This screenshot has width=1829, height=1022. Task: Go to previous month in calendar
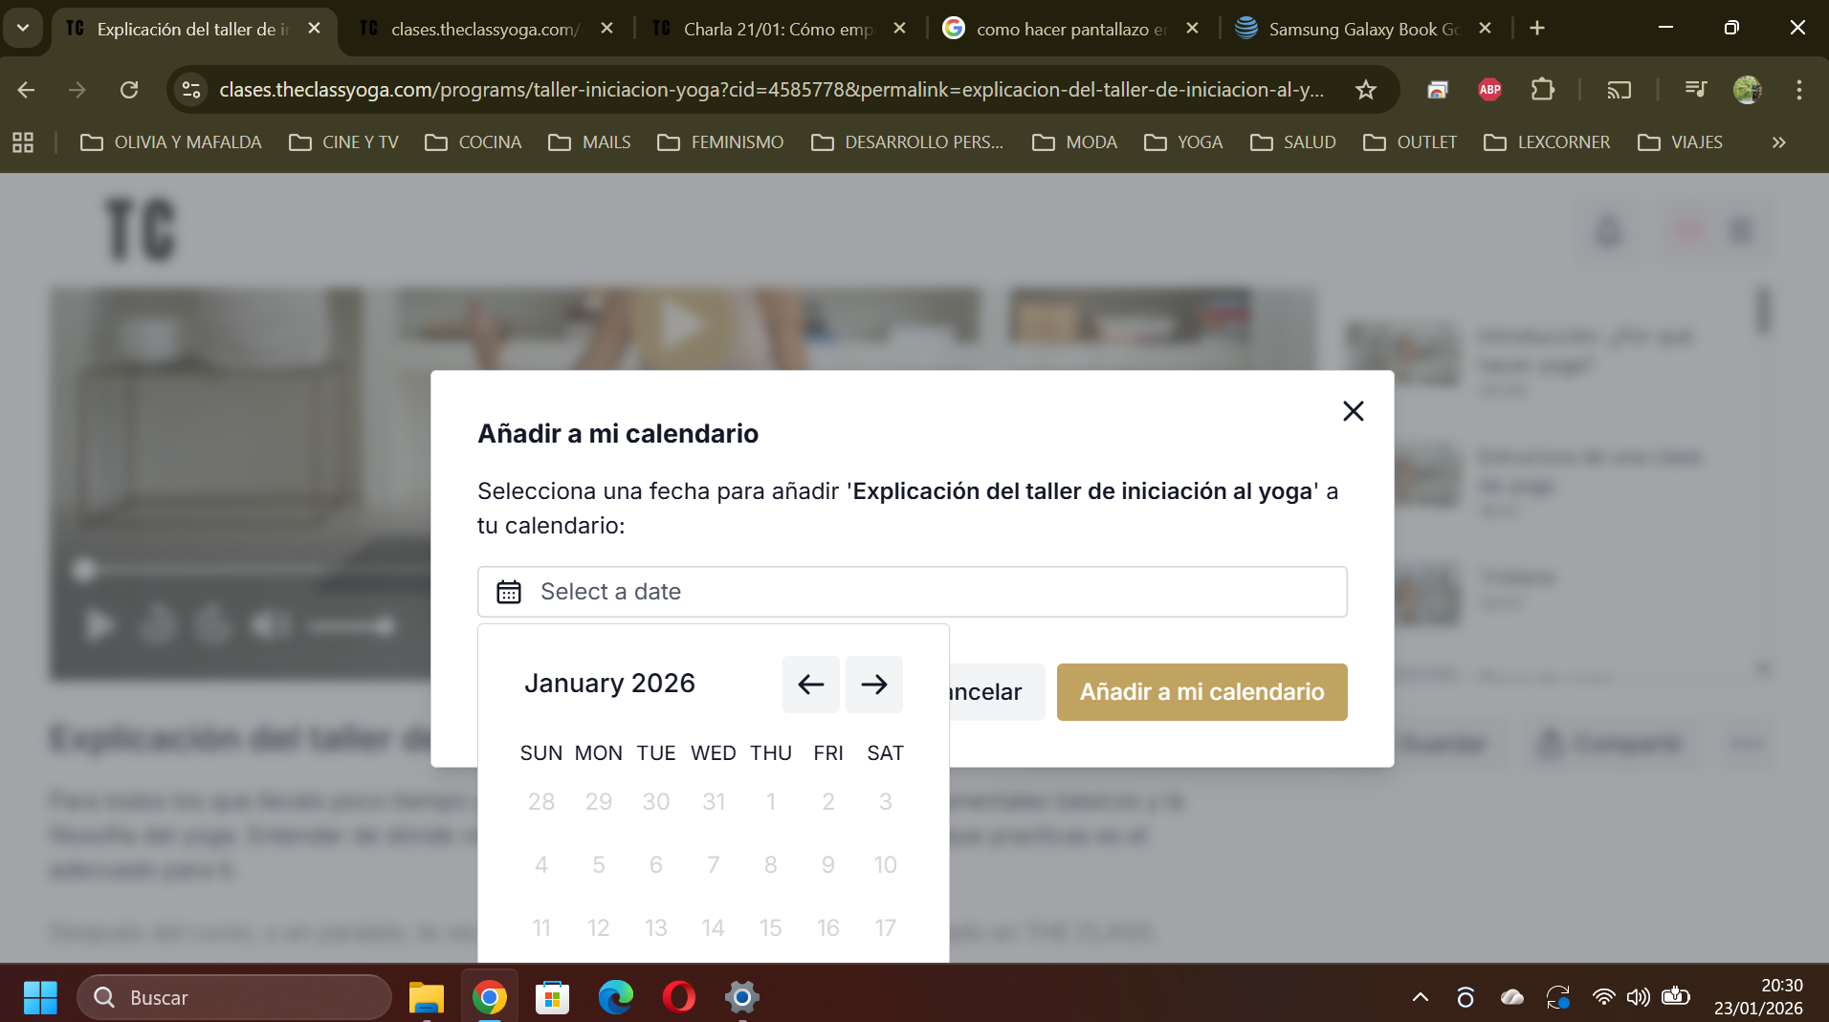point(810,685)
